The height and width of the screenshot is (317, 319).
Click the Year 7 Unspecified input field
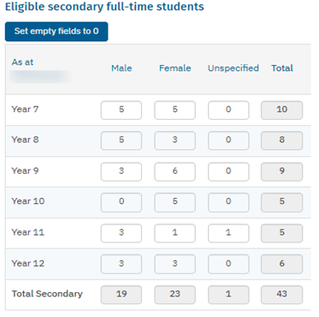(x=228, y=110)
